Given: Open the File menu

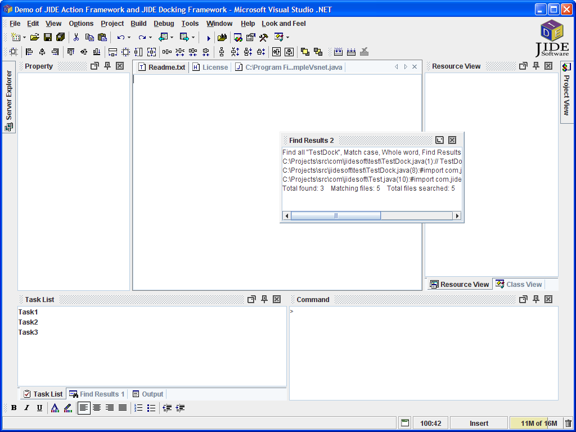Looking at the screenshot, I should click(15, 24).
